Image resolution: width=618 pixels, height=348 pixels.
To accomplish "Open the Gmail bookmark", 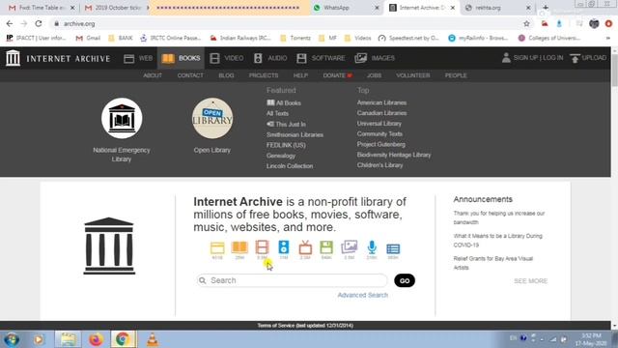I will click(88, 38).
